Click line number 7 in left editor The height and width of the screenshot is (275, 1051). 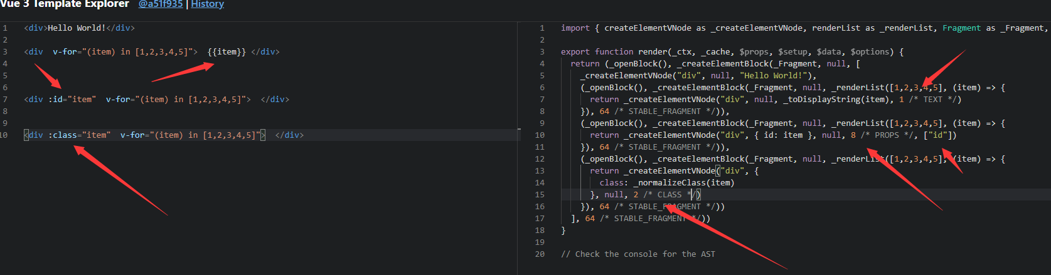[5, 100]
